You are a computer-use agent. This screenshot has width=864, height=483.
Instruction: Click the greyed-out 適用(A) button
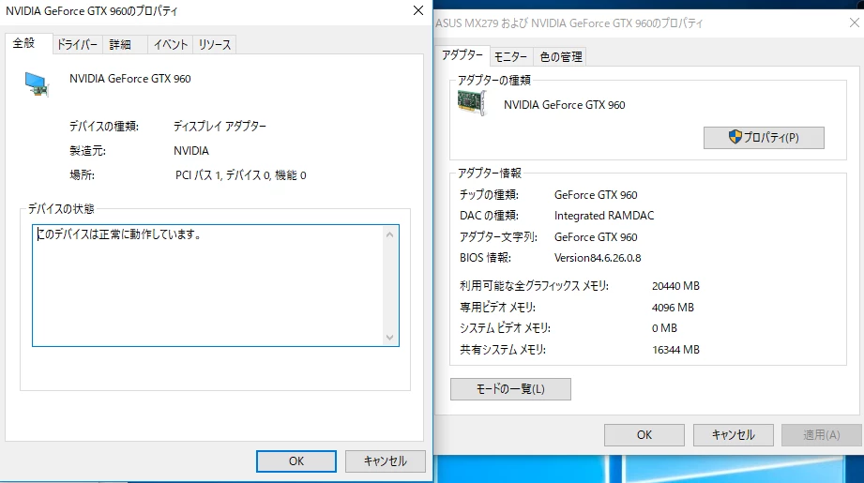(822, 435)
